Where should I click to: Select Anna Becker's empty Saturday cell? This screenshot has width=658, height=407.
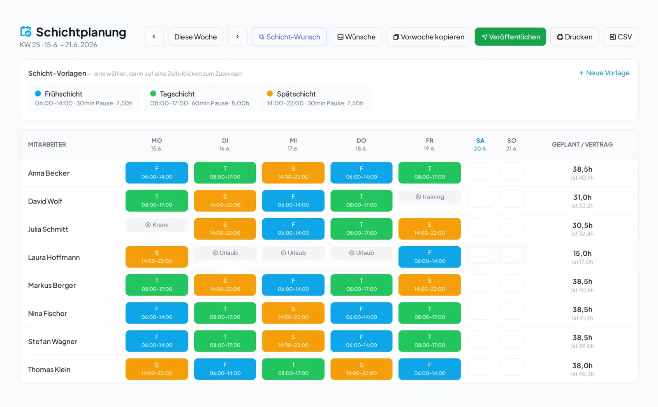pyautogui.click(x=480, y=171)
